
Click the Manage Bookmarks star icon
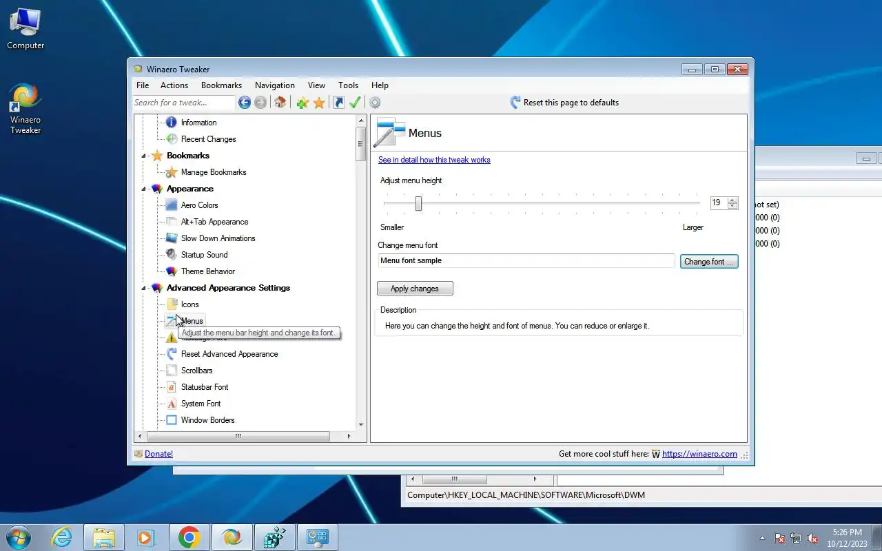pyautogui.click(x=172, y=172)
